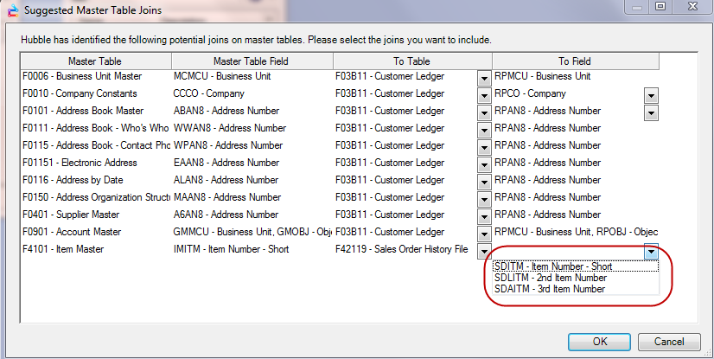This screenshot has width=714, height=359.
Task: Choose SDLITM - 2nd Item Number from list
Action: (x=551, y=278)
